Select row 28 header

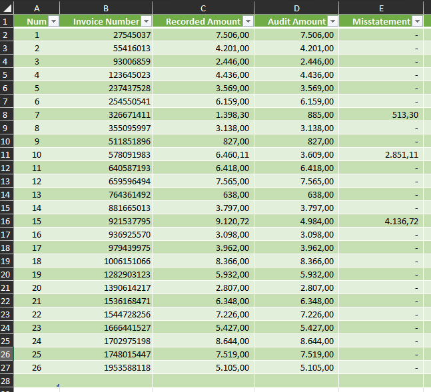coord(7,381)
